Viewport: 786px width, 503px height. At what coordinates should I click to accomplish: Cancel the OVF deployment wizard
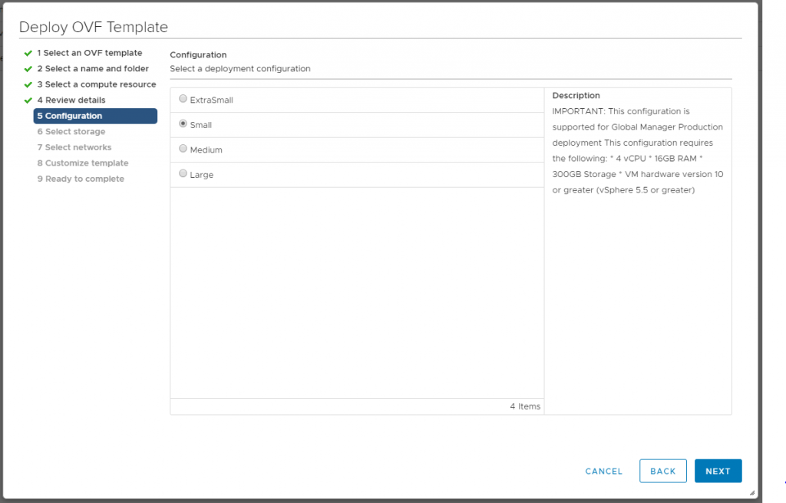pos(603,471)
